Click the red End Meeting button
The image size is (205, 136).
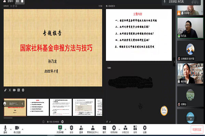pos(196,129)
